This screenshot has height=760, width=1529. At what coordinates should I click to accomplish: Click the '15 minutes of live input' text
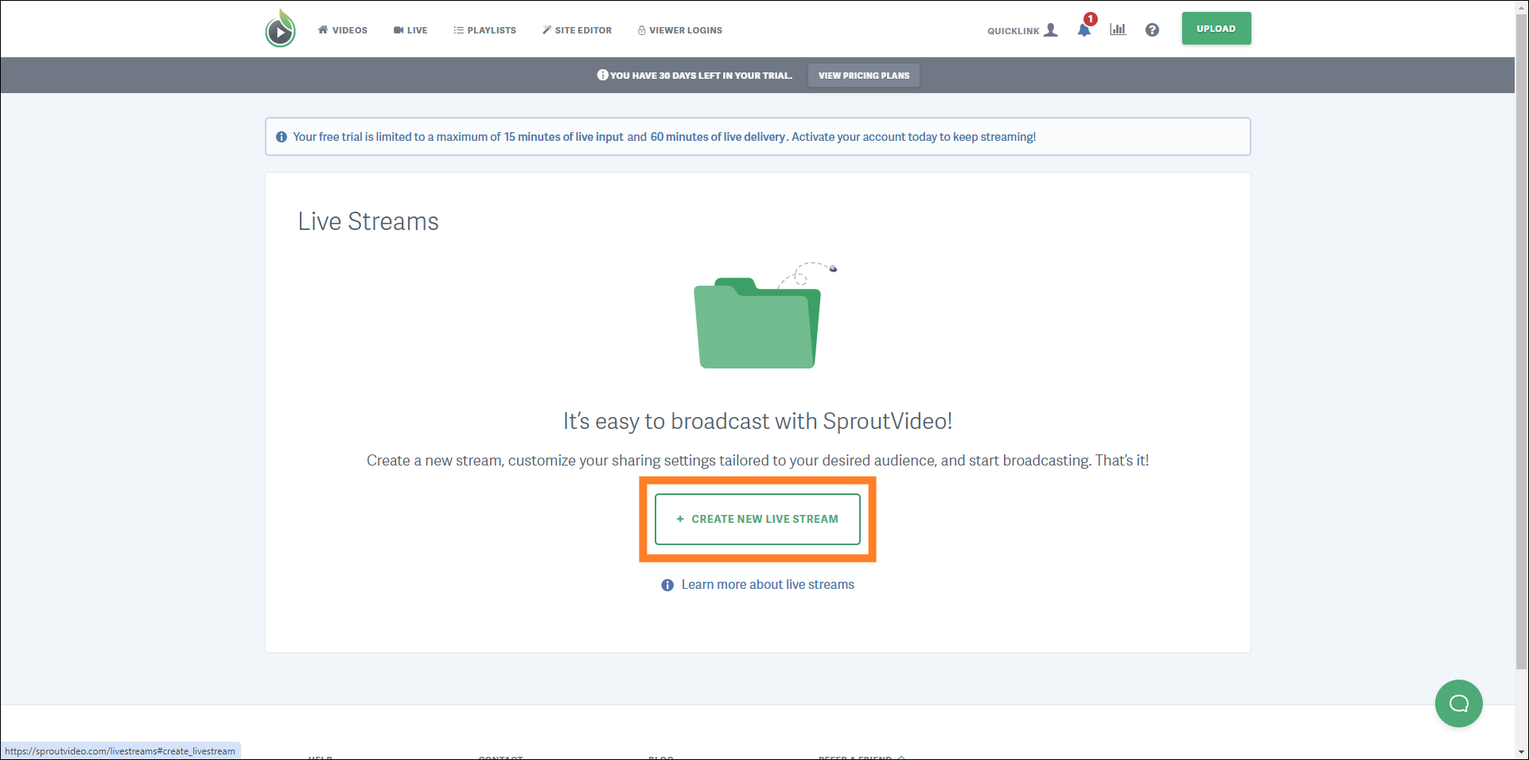pyautogui.click(x=564, y=137)
